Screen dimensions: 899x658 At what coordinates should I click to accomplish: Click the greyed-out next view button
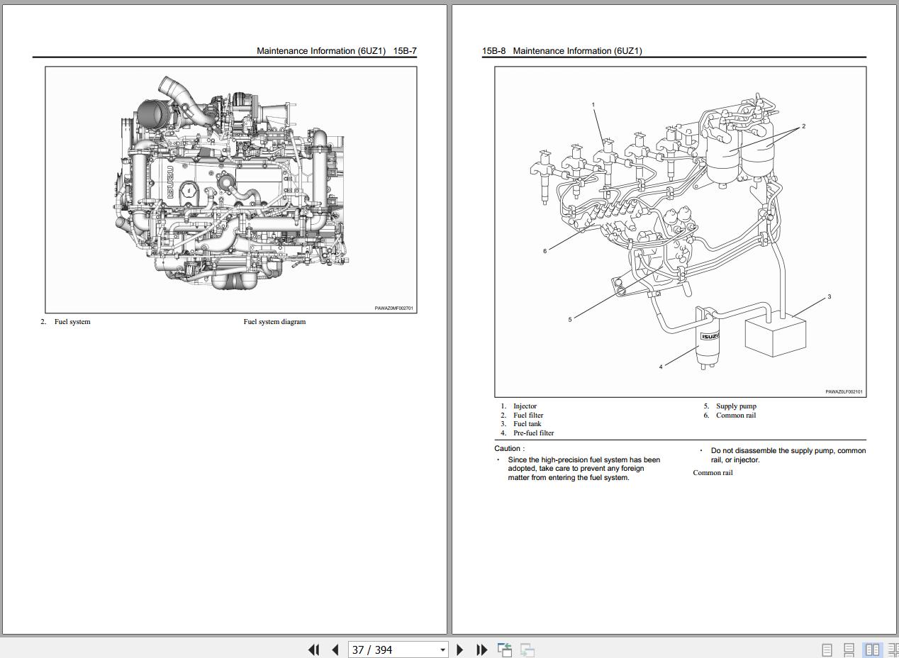pos(527,649)
